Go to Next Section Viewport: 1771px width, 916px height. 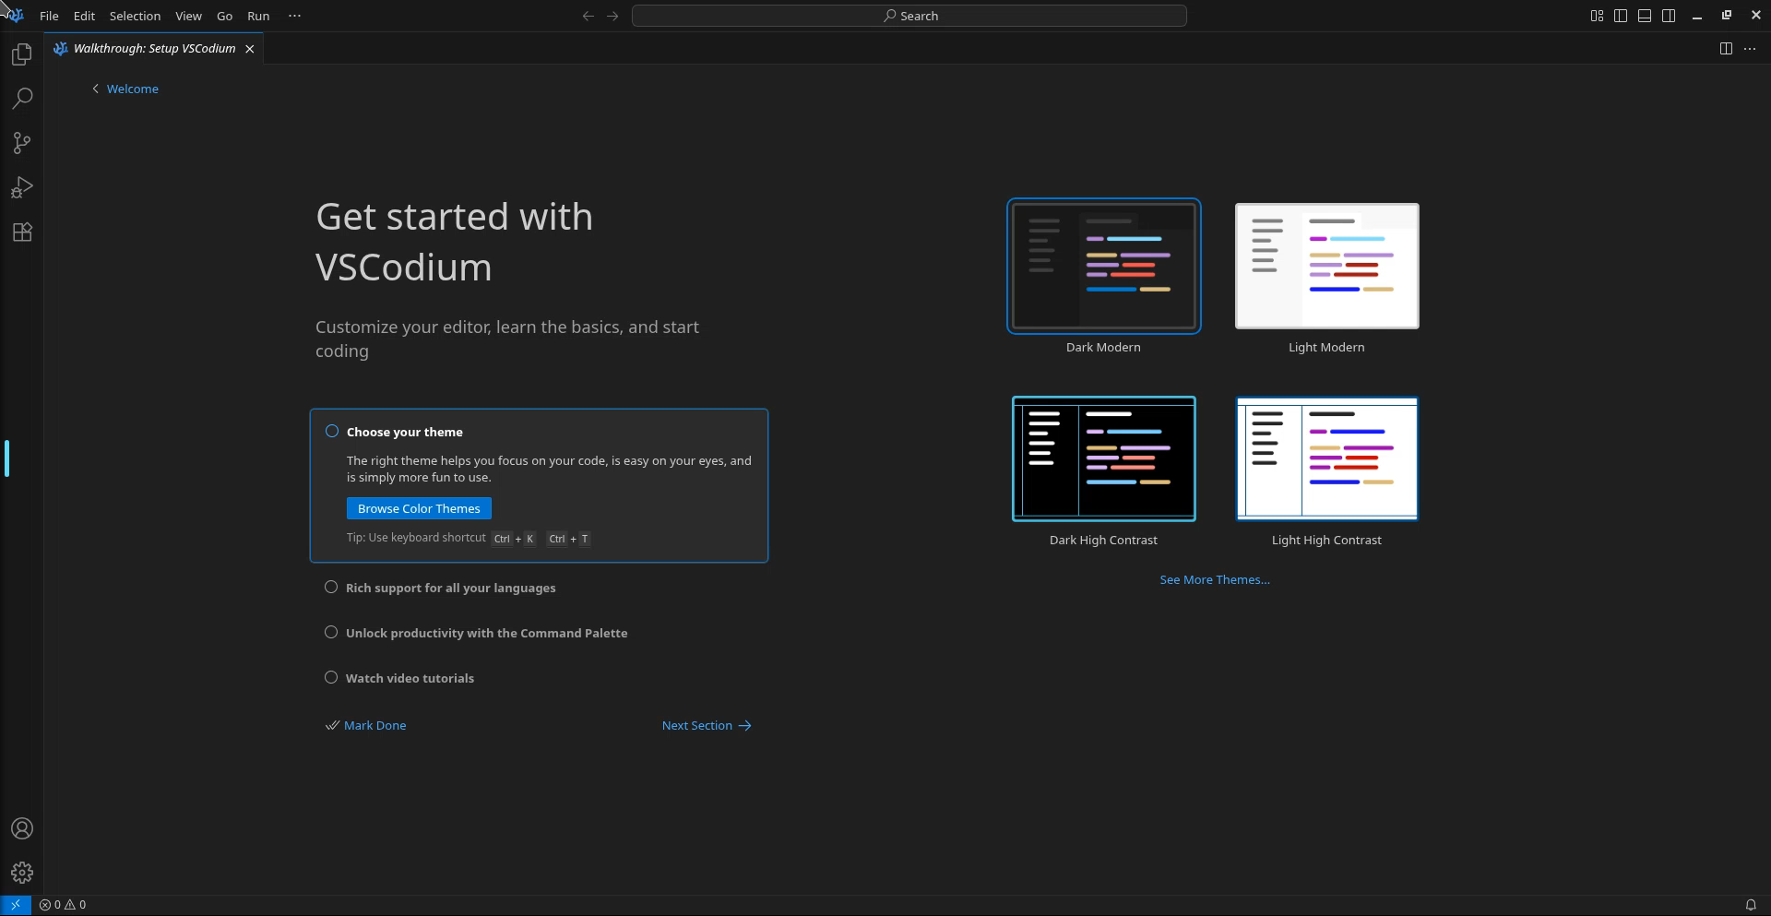707,726
